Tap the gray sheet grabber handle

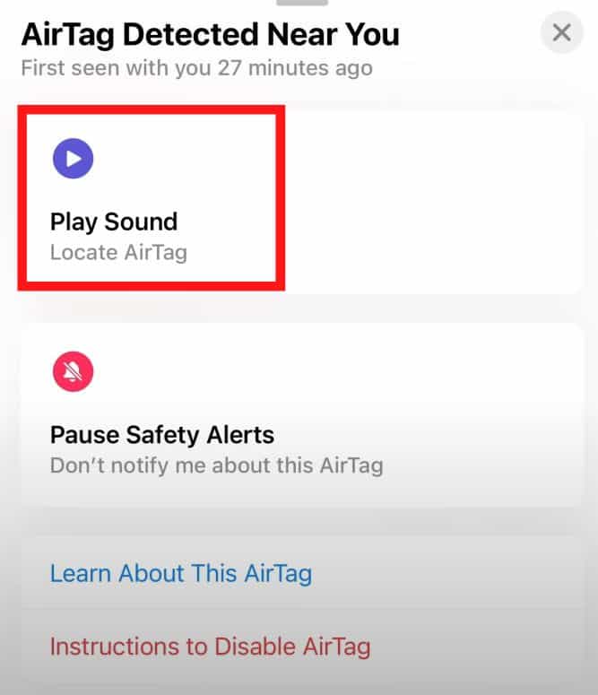(x=302, y=3)
